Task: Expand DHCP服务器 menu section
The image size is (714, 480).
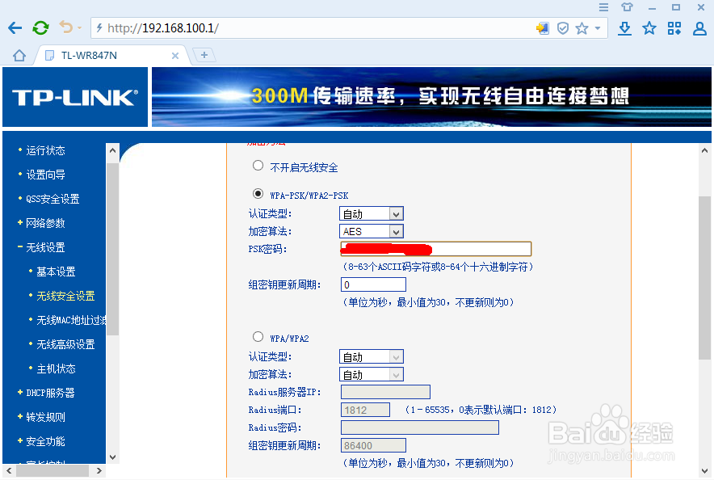Action: coord(50,393)
